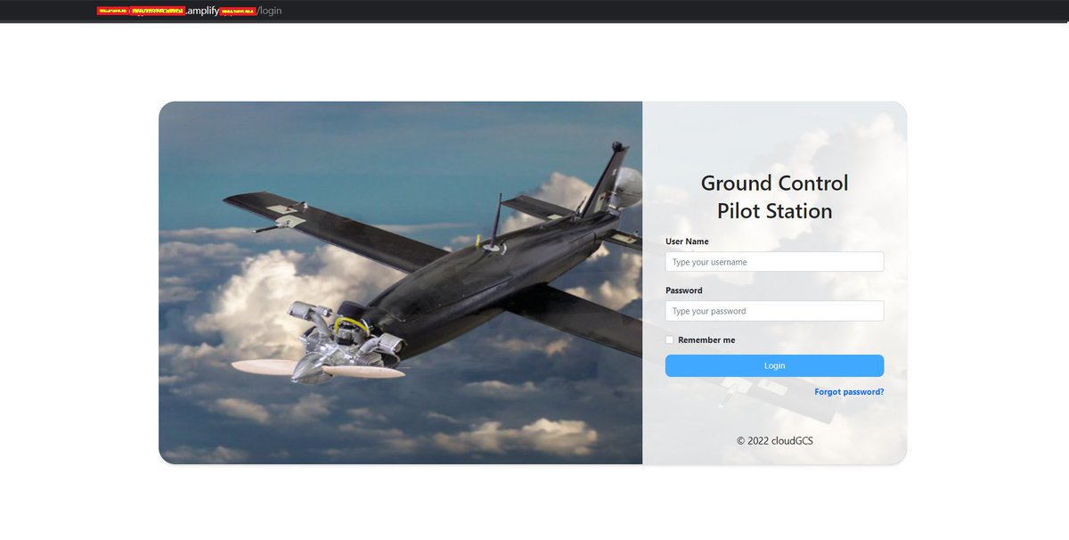Image resolution: width=1069 pixels, height=540 pixels.
Task: Open the Forgot password? link
Action: click(849, 391)
